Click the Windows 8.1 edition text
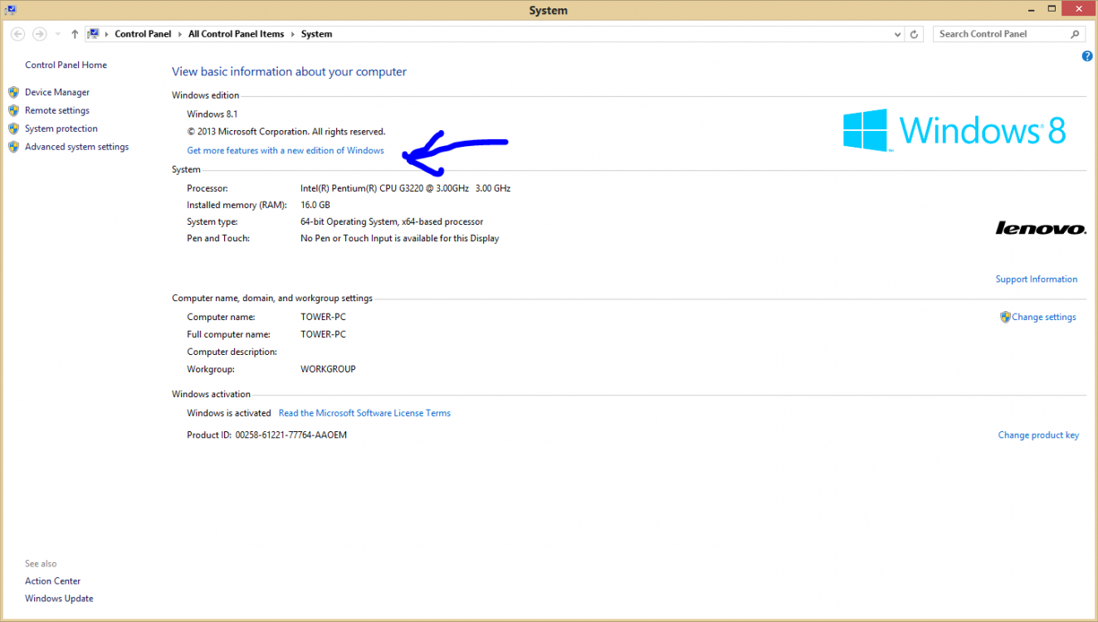 [x=212, y=114]
